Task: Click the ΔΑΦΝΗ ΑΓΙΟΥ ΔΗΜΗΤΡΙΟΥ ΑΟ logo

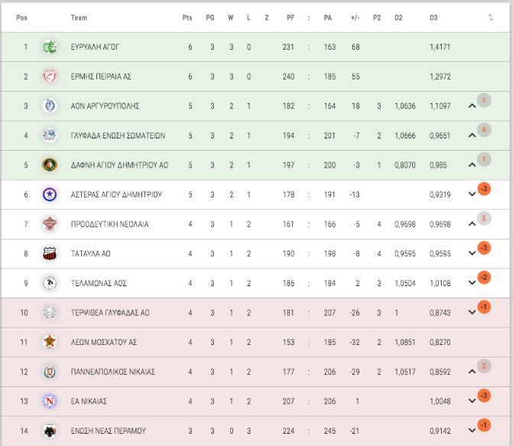Action: click(50, 164)
